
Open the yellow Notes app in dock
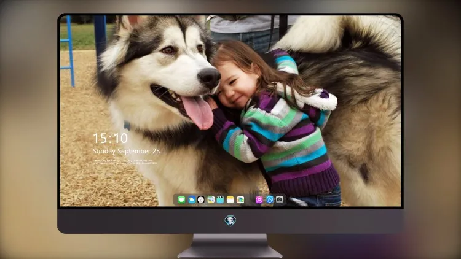[230, 199]
